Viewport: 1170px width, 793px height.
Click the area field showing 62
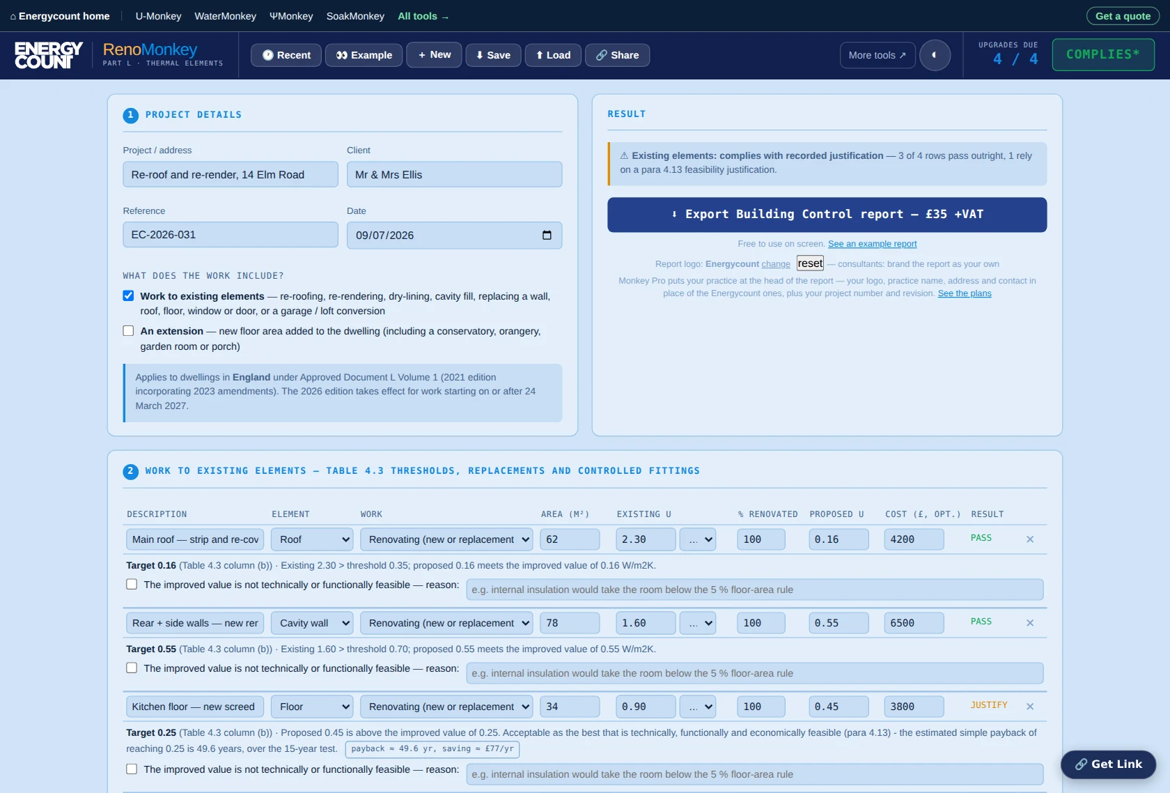pyautogui.click(x=570, y=539)
